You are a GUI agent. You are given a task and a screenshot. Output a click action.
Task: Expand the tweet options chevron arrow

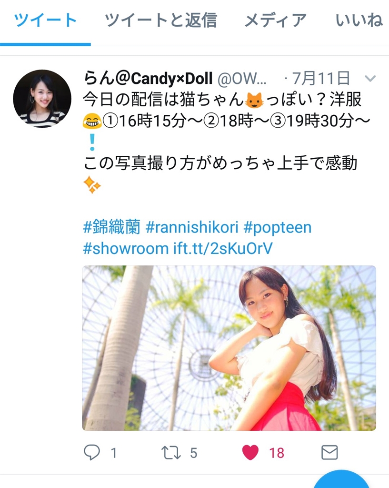370,78
